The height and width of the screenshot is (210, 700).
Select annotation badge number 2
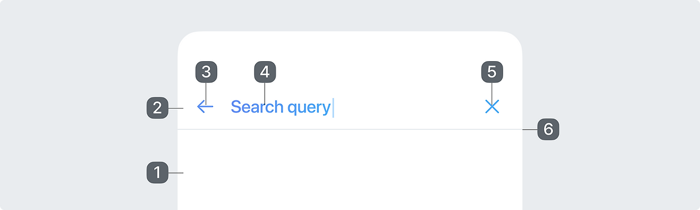[x=157, y=107]
